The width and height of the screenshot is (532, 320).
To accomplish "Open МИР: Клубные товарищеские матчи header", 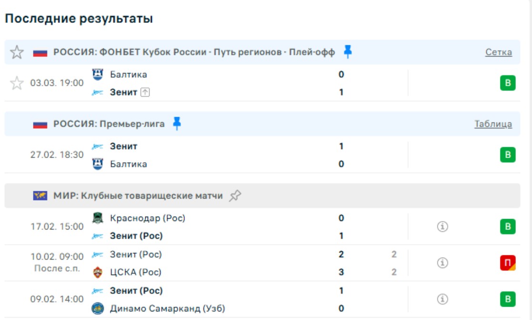I will tap(138, 196).
